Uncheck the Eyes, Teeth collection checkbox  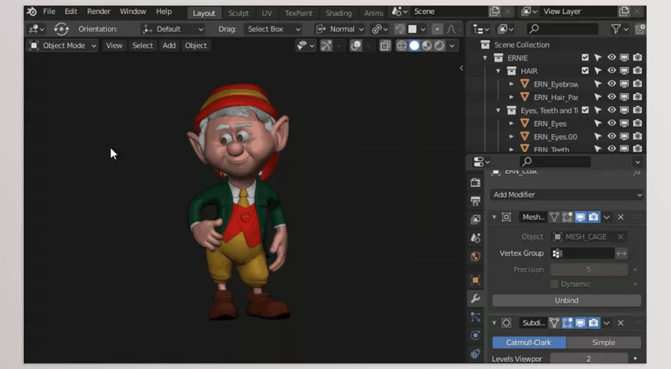585,110
